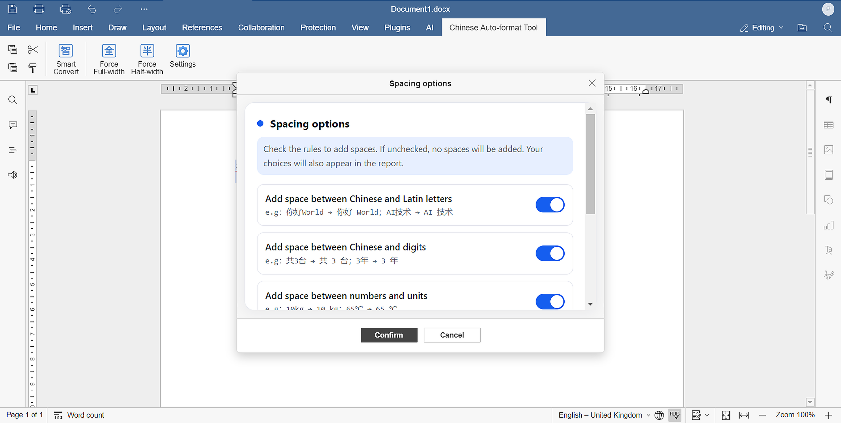This screenshot has height=423, width=841.
Task: Switch to the Layout tab
Action: (154, 28)
